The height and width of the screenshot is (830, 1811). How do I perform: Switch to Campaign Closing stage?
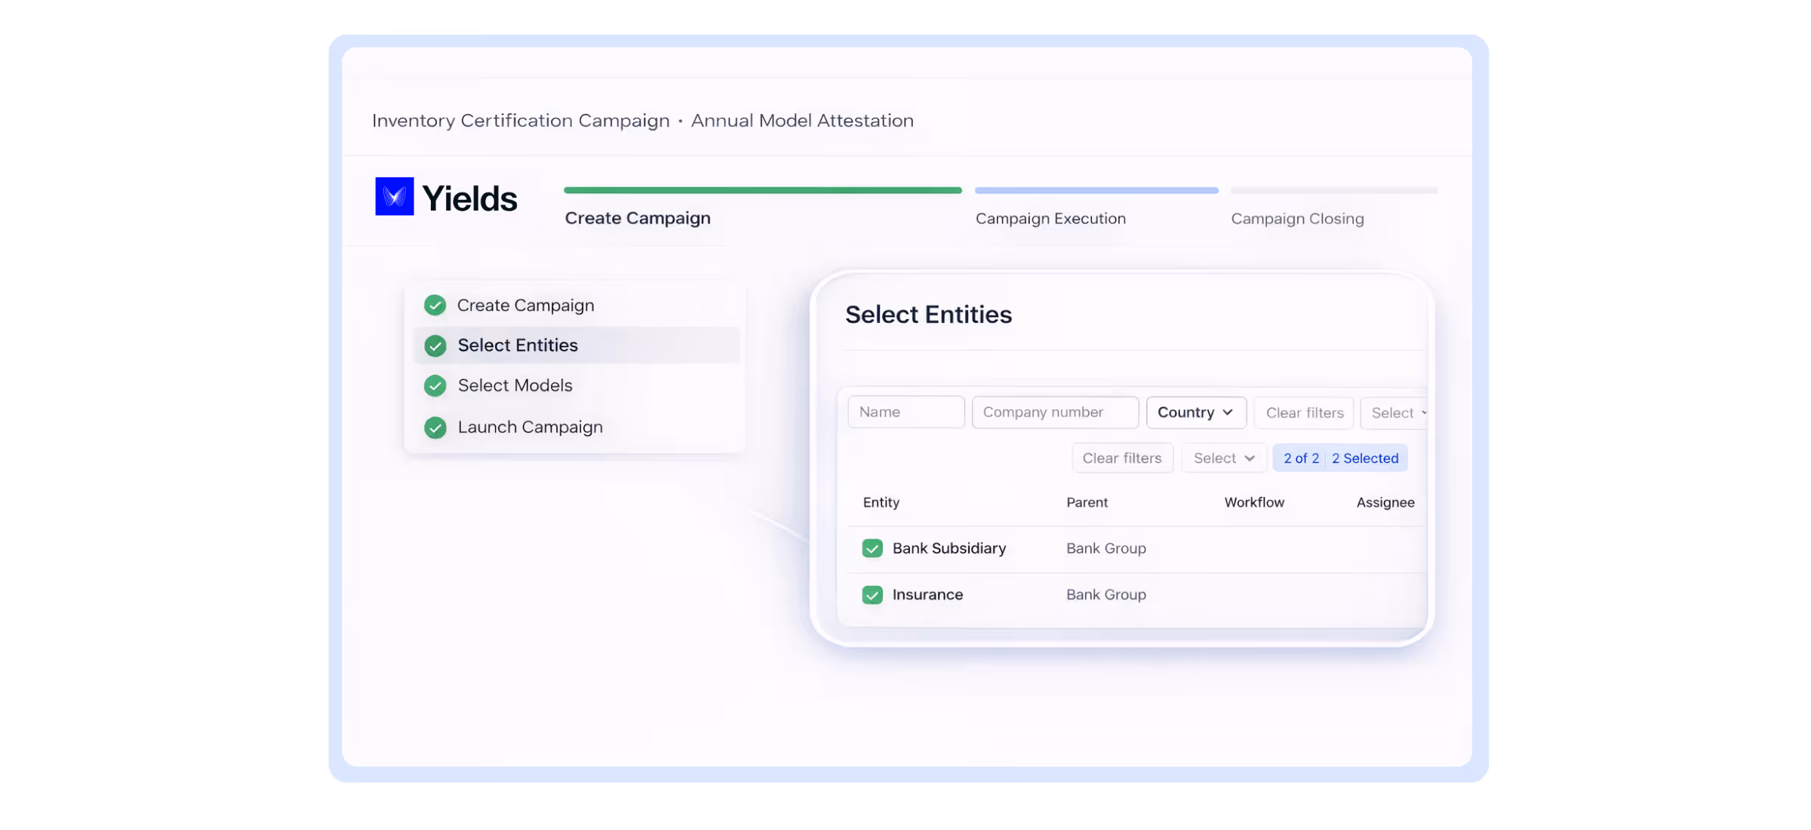(x=1296, y=219)
